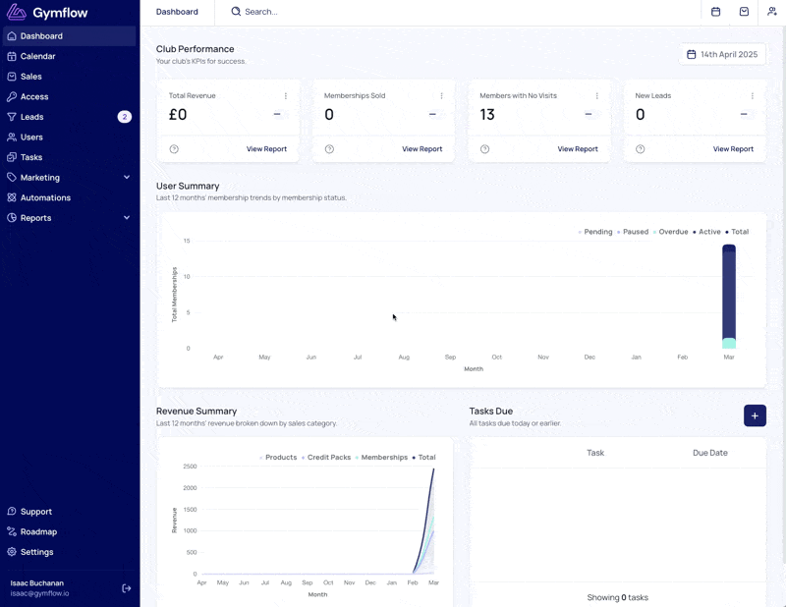Image resolution: width=786 pixels, height=607 pixels.
Task: Expand the Reports sidebar chevron
Action: (127, 217)
